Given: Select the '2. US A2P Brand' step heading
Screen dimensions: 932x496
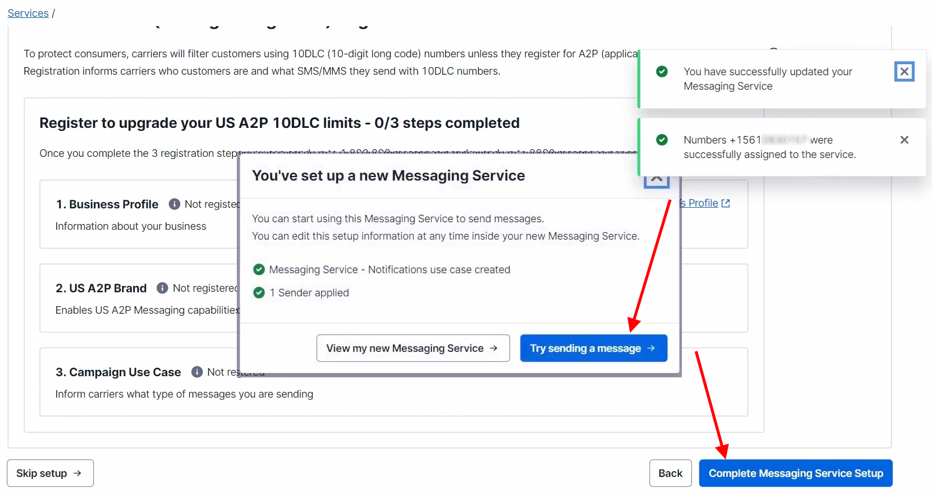Looking at the screenshot, I should pos(101,288).
